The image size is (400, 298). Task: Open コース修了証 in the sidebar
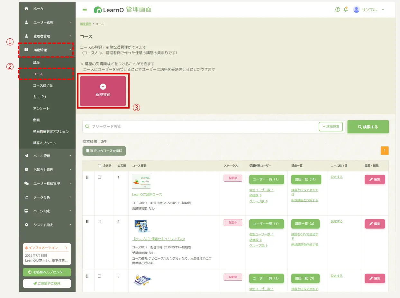click(43, 85)
